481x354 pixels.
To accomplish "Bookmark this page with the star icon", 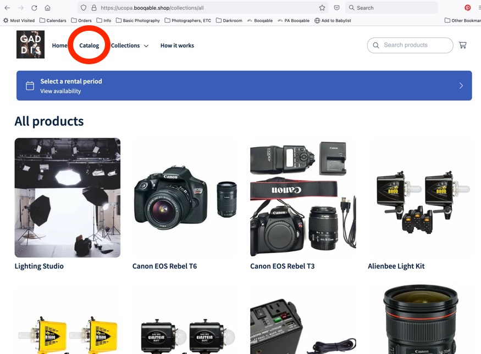I will 322,8.
